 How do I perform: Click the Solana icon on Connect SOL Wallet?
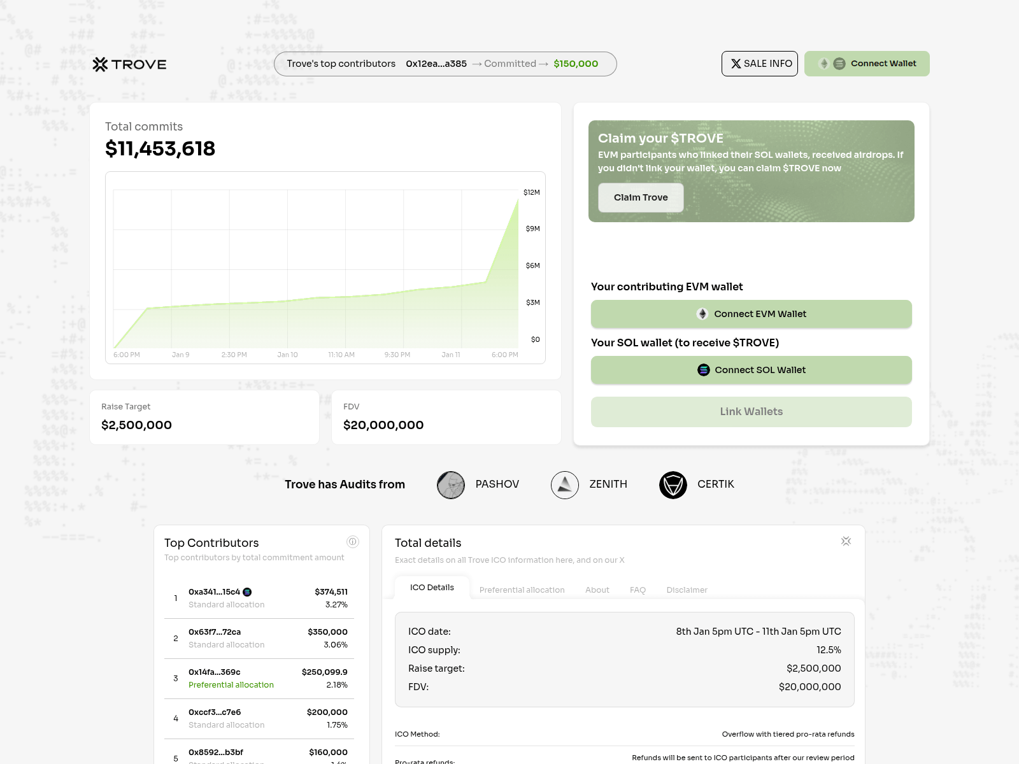pyautogui.click(x=704, y=369)
